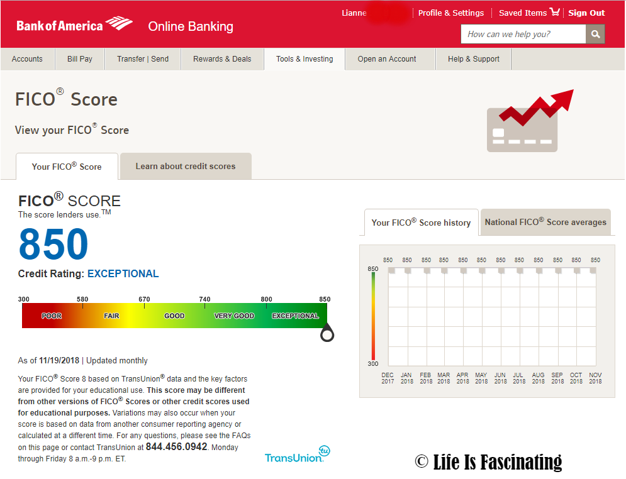The image size is (626, 479).
Task: Click the Saved Items link
Action: pos(523,13)
